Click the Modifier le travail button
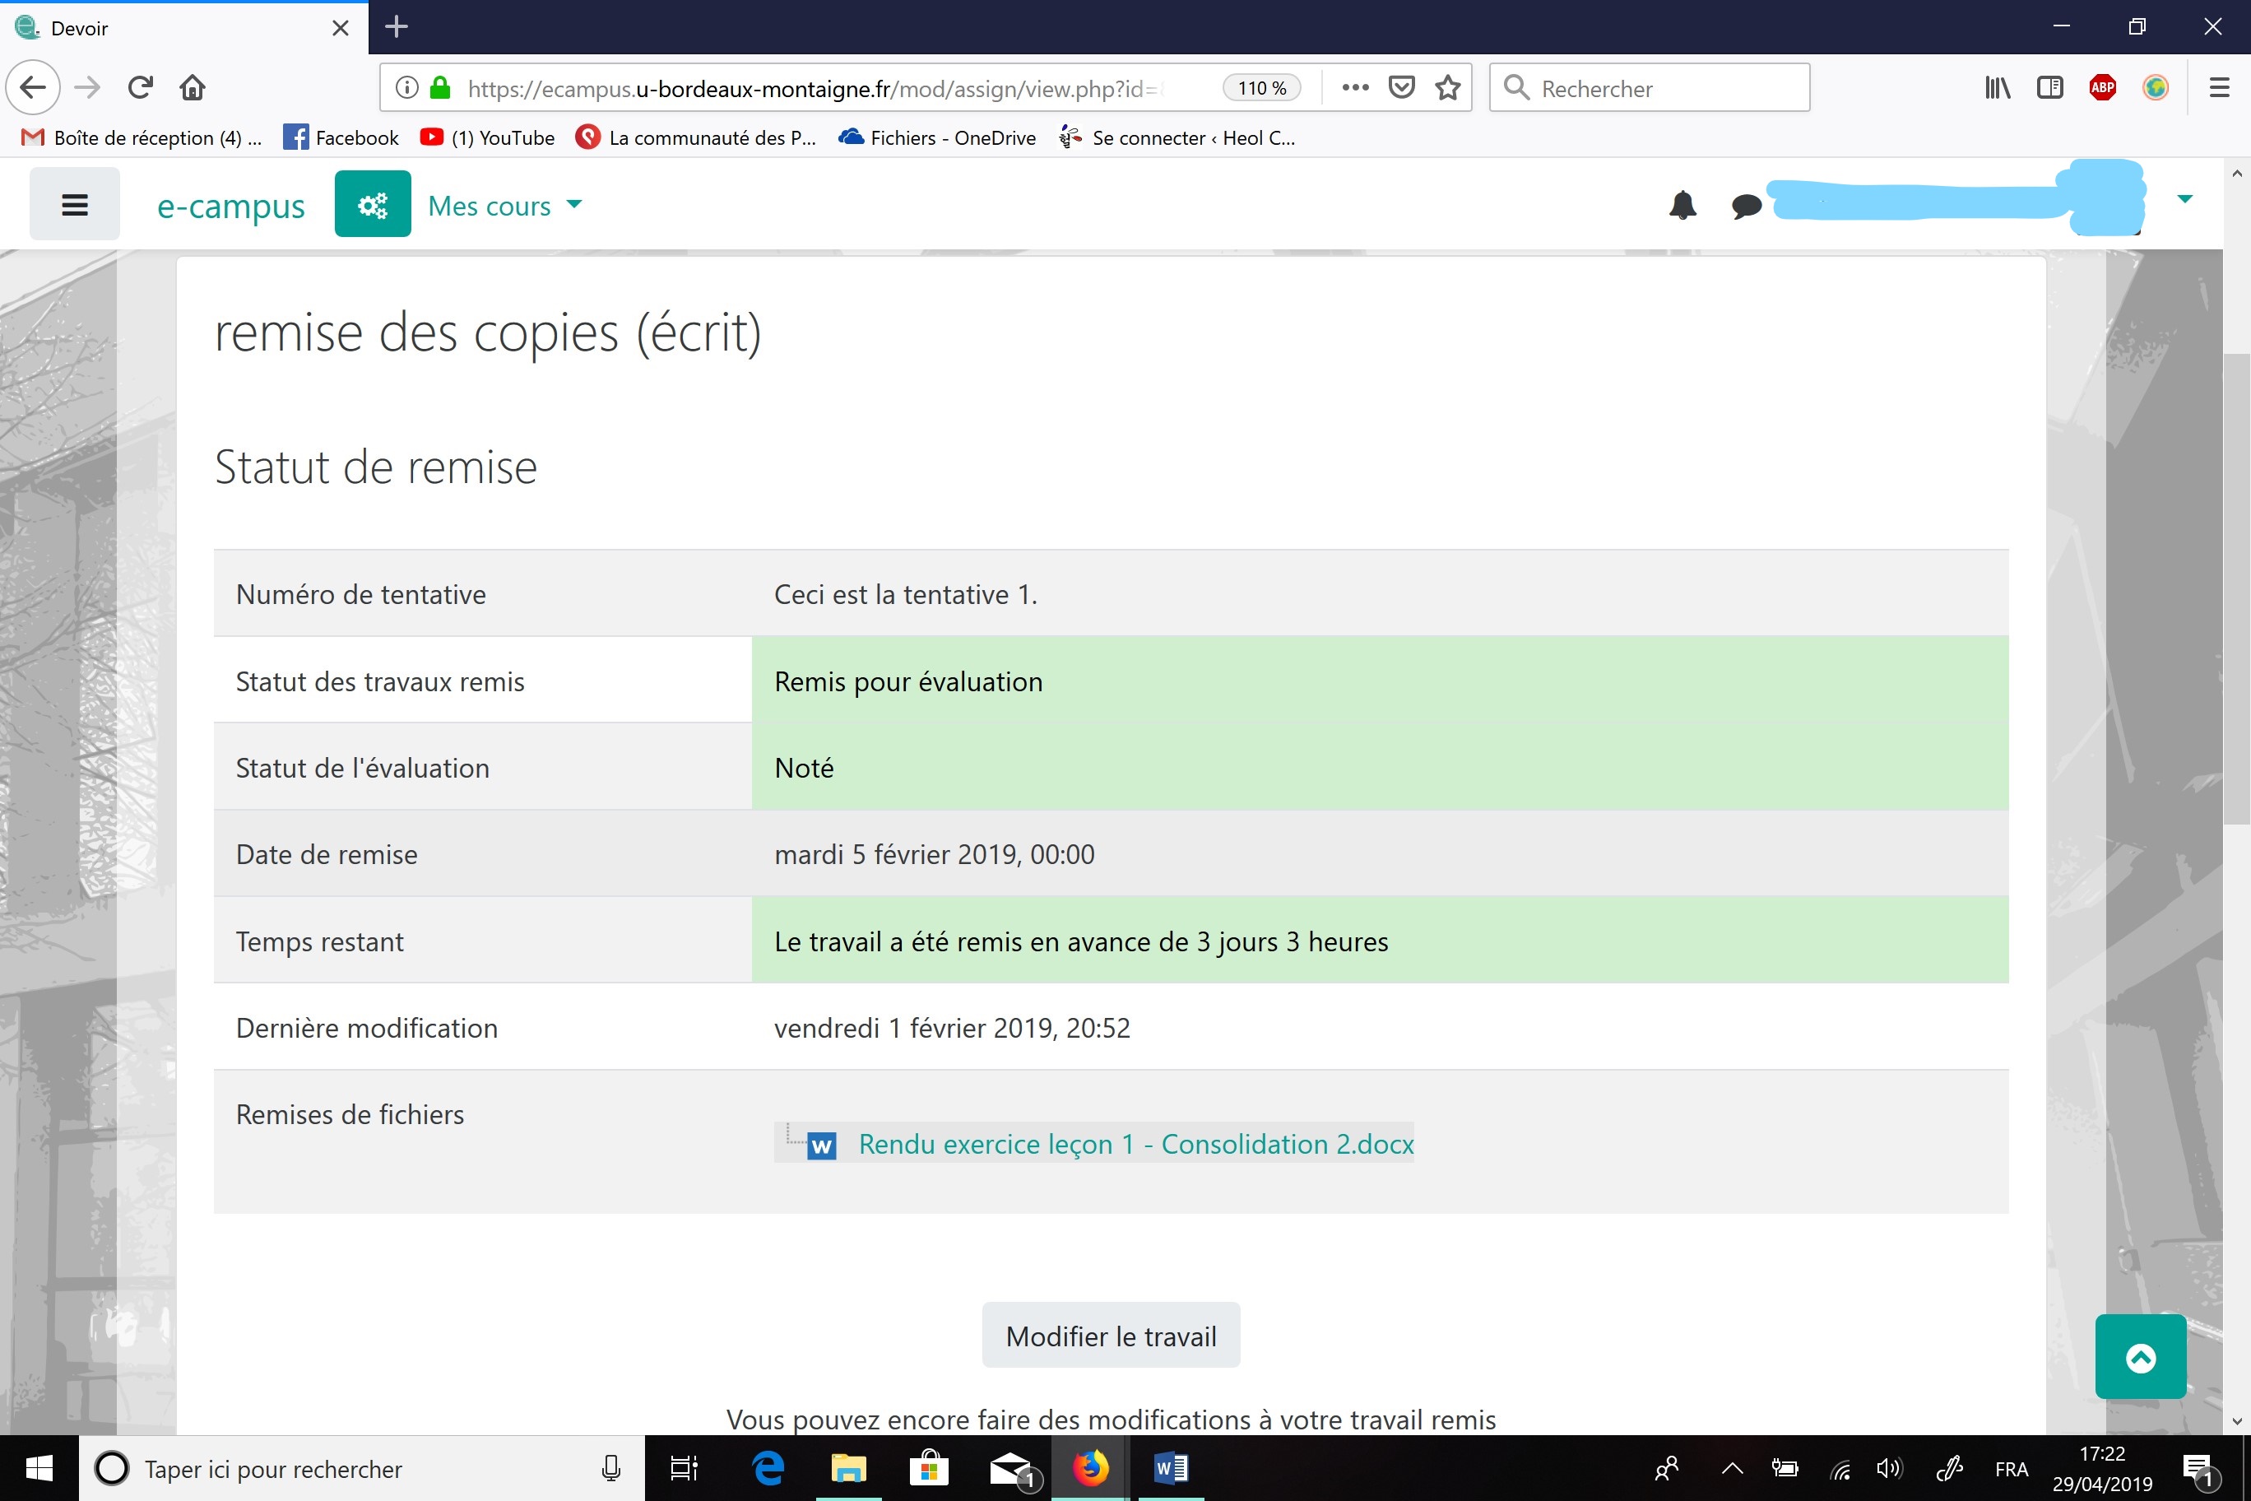Image resolution: width=2251 pixels, height=1501 pixels. point(1110,1336)
